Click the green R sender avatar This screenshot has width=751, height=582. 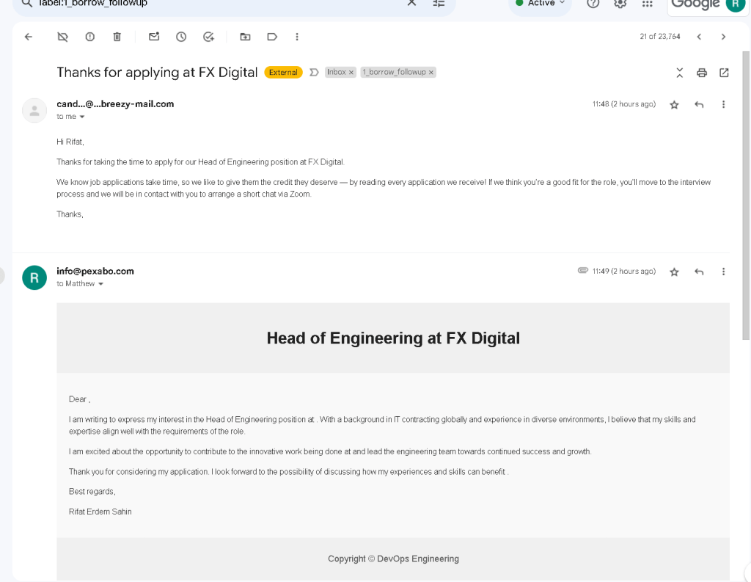pos(34,278)
